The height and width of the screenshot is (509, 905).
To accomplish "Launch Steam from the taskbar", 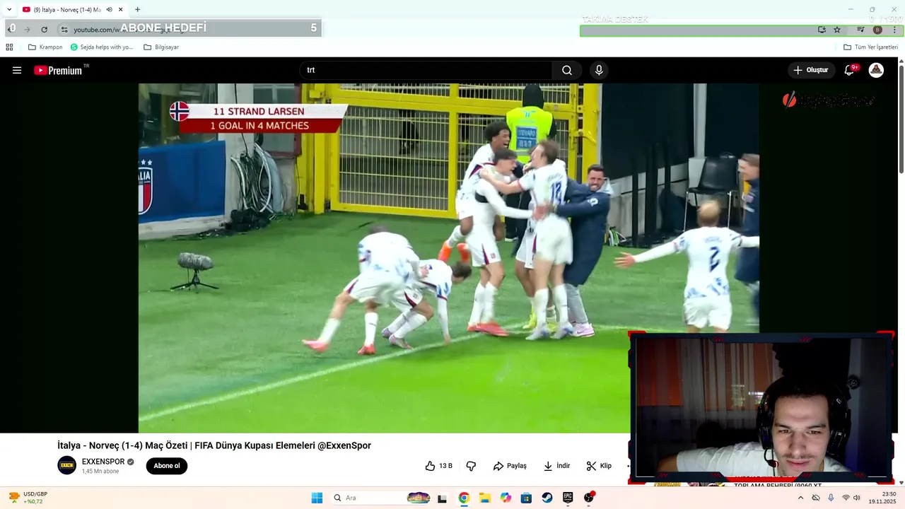I will (547, 498).
